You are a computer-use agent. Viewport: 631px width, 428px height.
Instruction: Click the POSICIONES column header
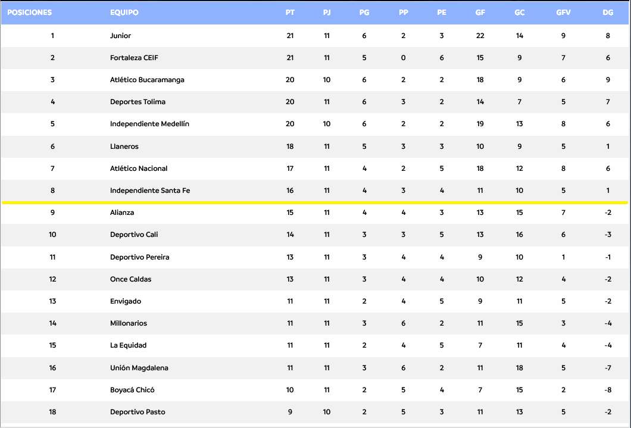click(x=29, y=13)
